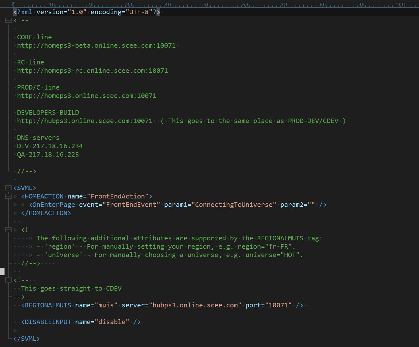Click the OnEnterPage tag name
419x347 pixels.
pyautogui.click(x=54, y=205)
